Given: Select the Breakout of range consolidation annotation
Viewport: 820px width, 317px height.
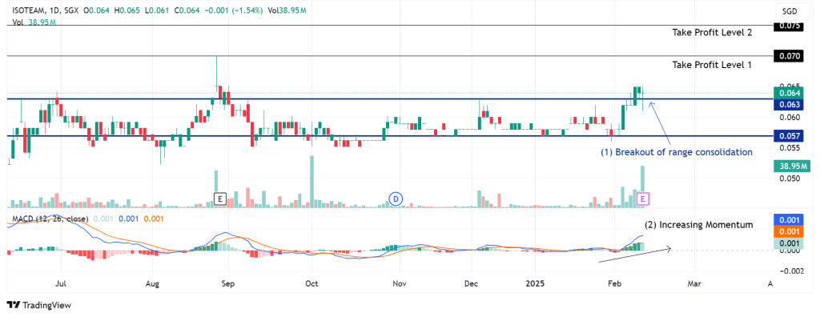Looking at the screenshot, I should (676, 152).
